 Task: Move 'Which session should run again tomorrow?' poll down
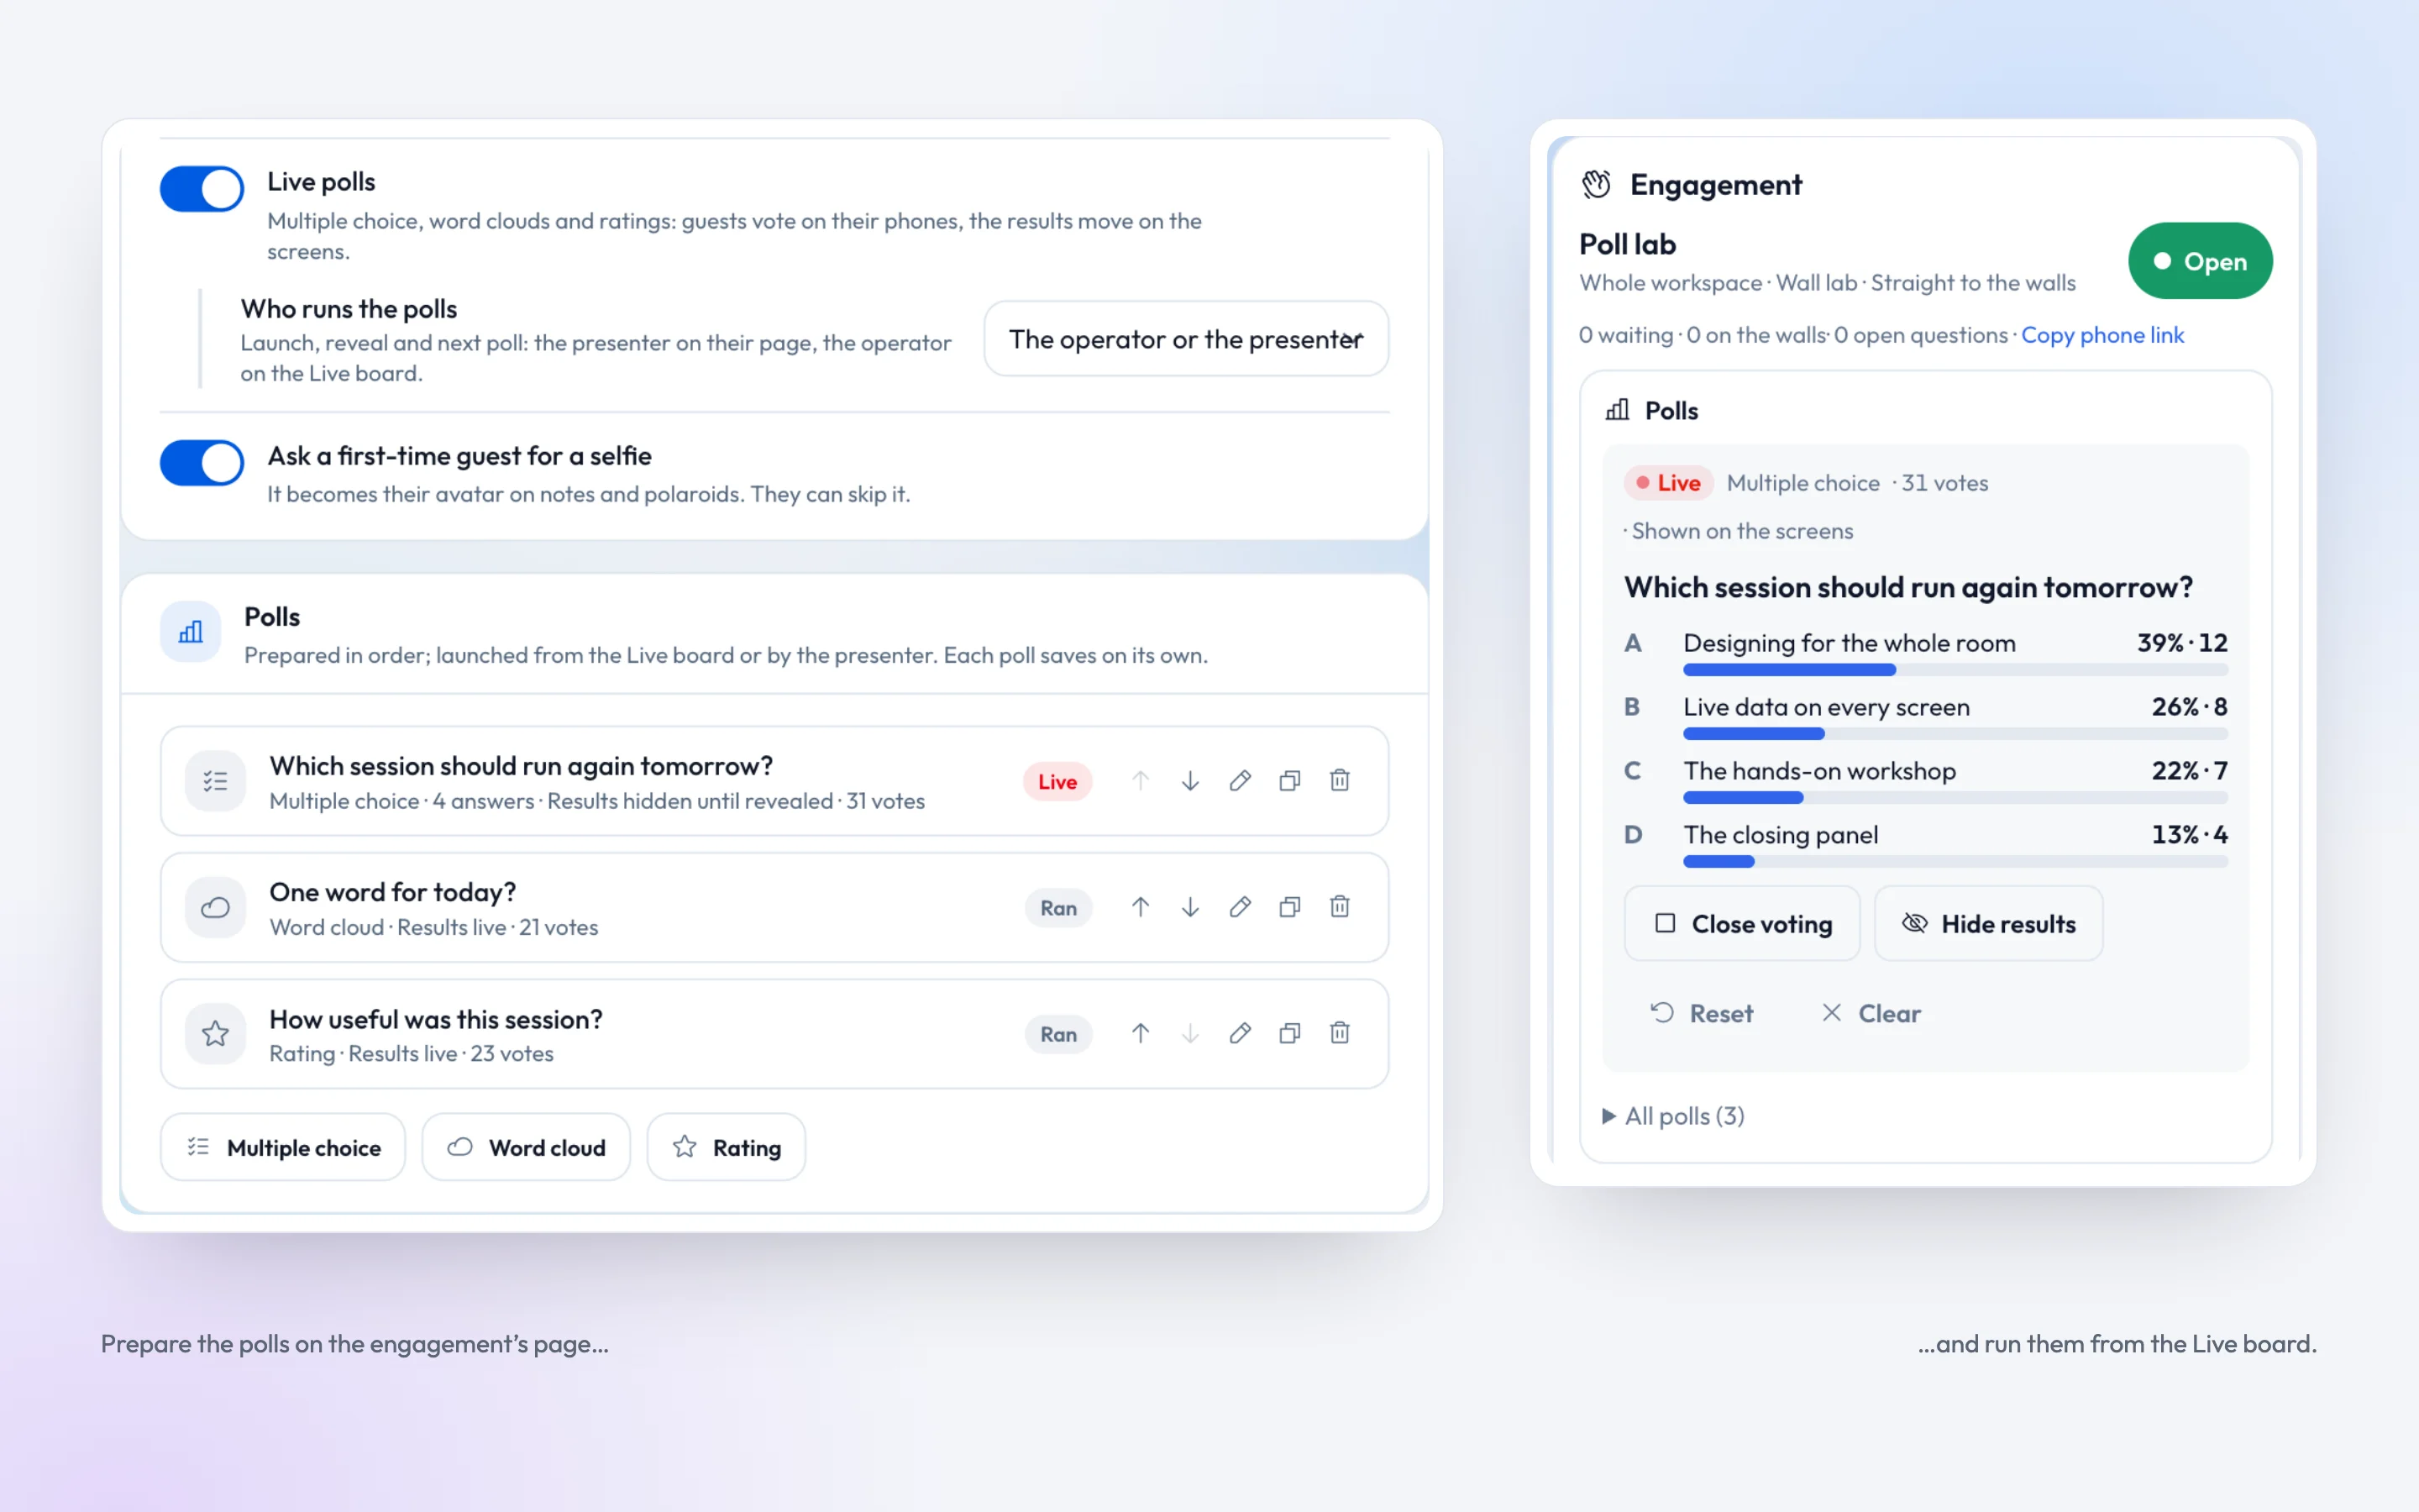point(1189,781)
